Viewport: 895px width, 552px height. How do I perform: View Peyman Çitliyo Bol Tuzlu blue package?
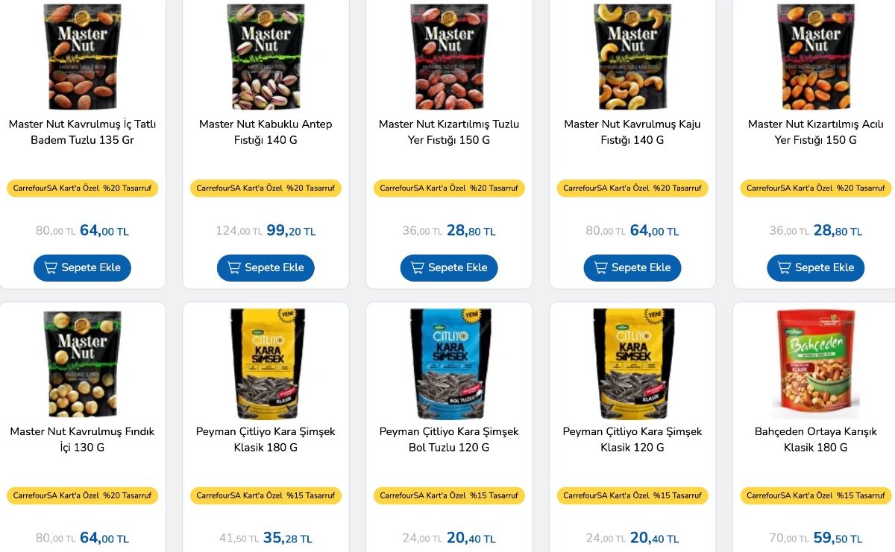point(449,364)
